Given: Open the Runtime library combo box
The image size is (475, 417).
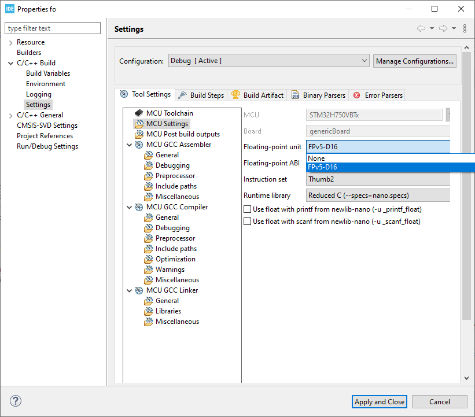Looking at the screenshot, I should pyautogui.click(x=378, y=195).
